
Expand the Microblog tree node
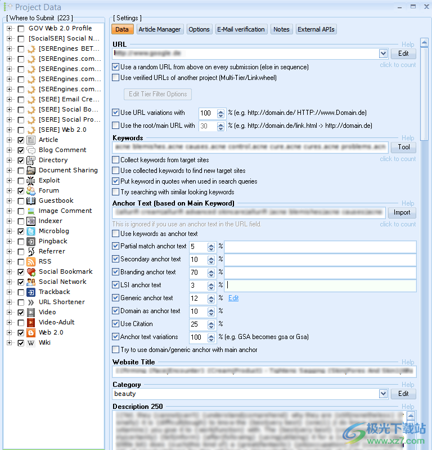coord(10,231)
